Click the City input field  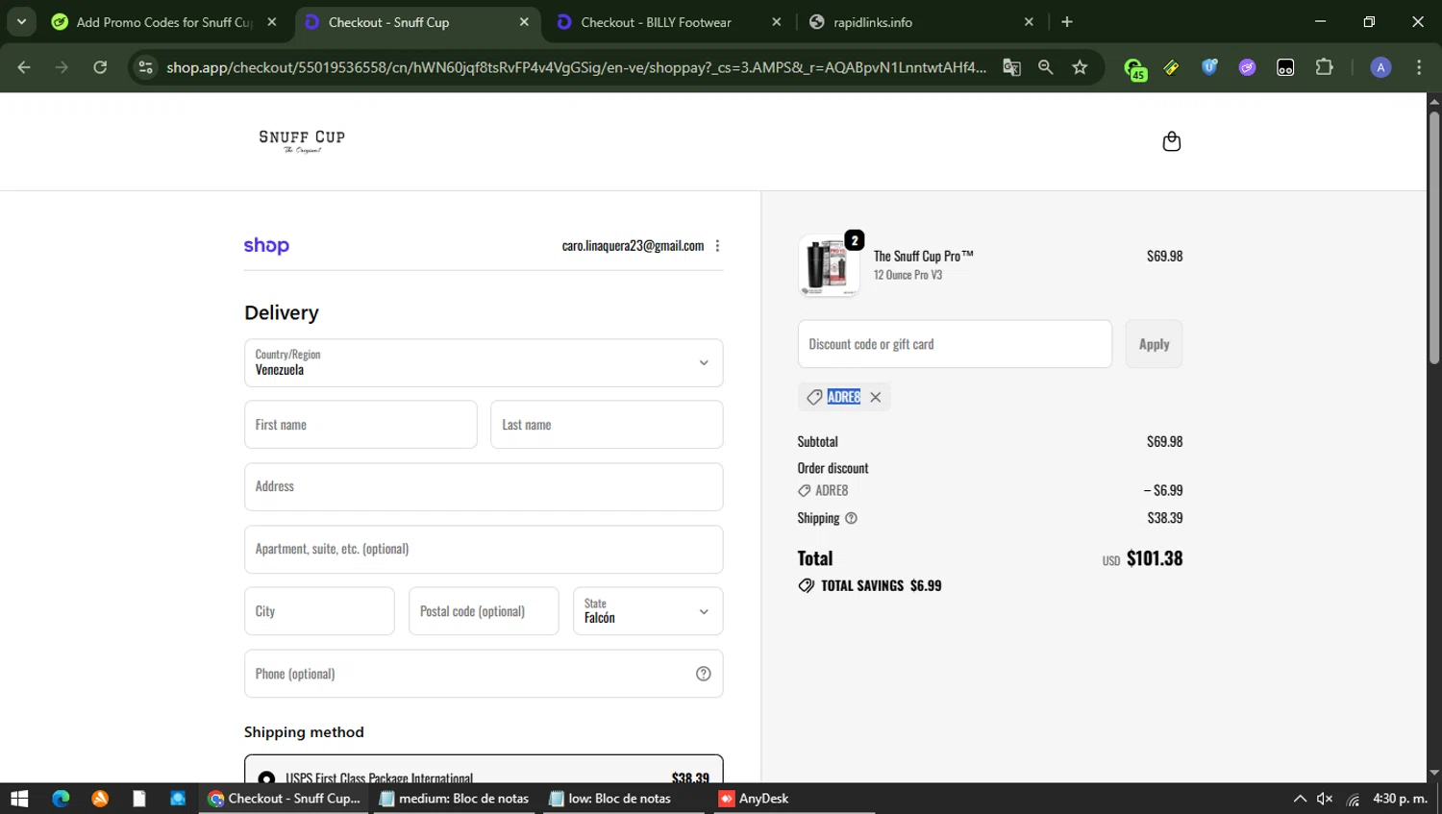tap(319, 611)
